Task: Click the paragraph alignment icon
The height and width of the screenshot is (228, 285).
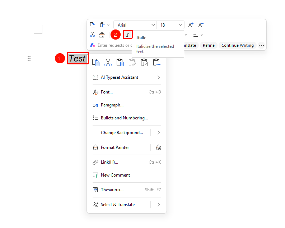Action: coord(196,35)
